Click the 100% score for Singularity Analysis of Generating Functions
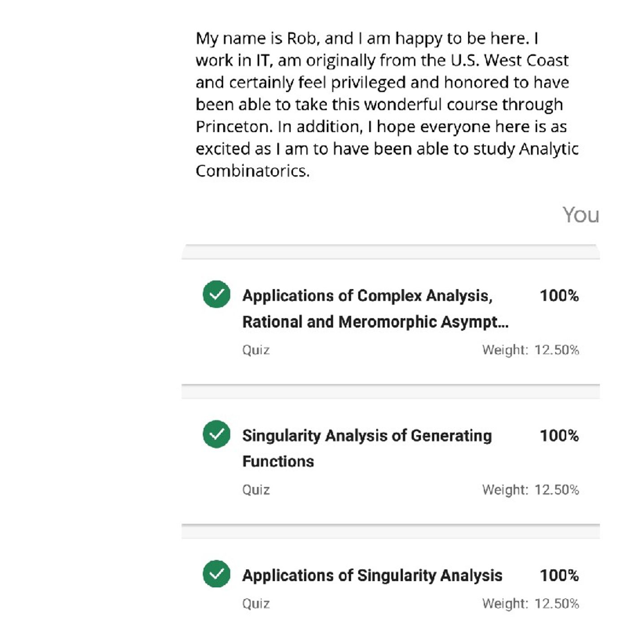 click(x=559, y=436)
